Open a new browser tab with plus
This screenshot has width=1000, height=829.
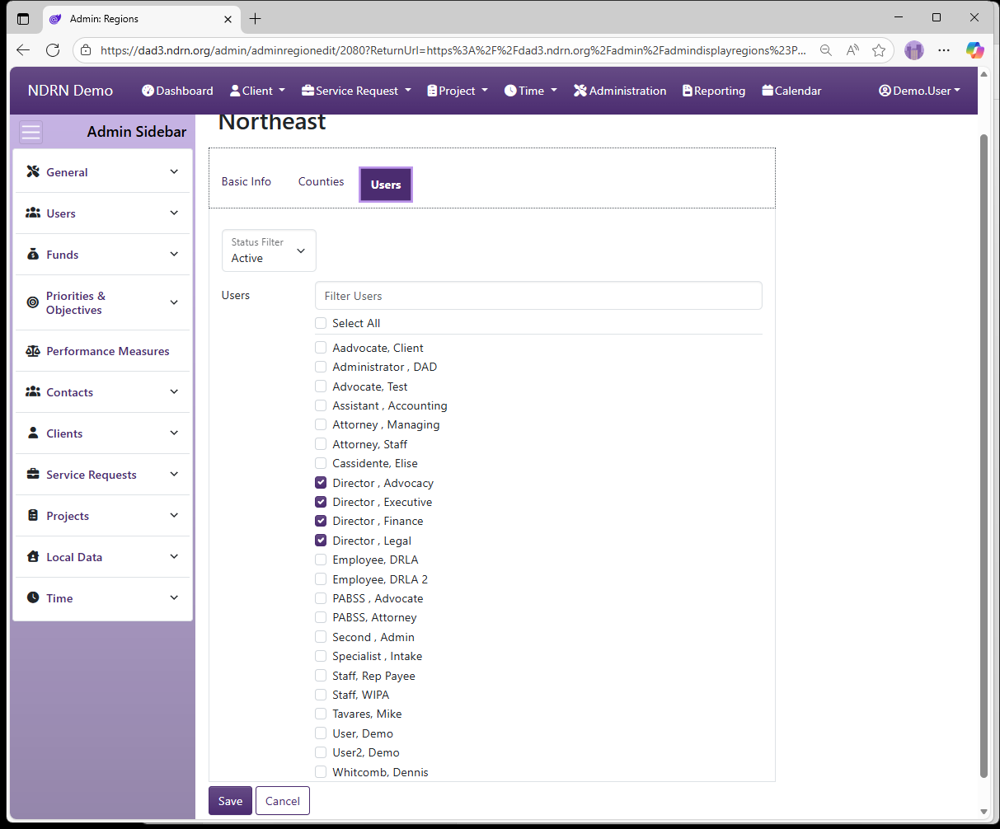coord(256,18)
